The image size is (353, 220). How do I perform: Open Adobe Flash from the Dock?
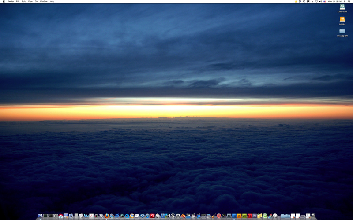click(x=249, y=216)
